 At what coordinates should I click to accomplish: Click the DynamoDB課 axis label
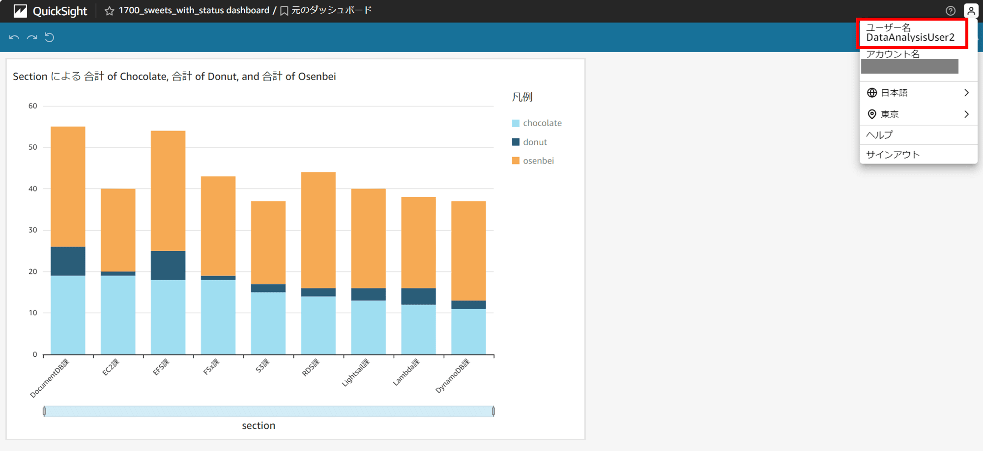coord(453,376)
